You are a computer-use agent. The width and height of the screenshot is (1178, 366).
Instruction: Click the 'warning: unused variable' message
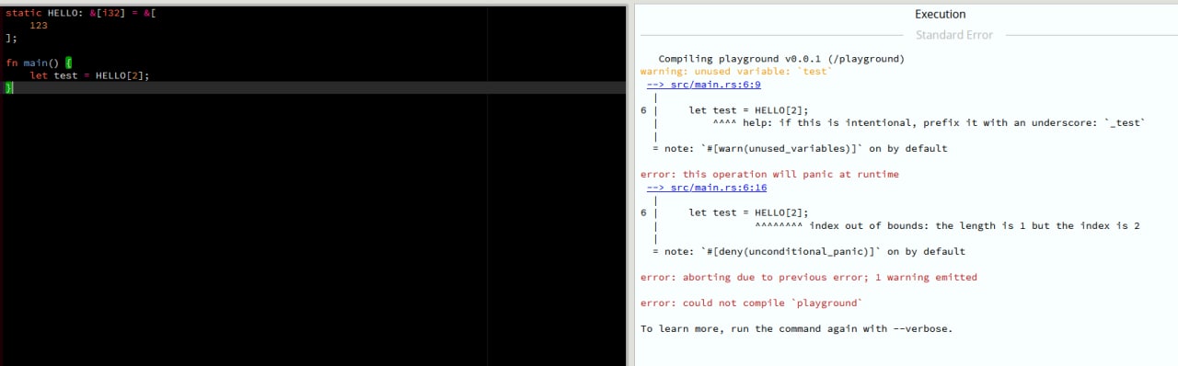click(736, 71)
